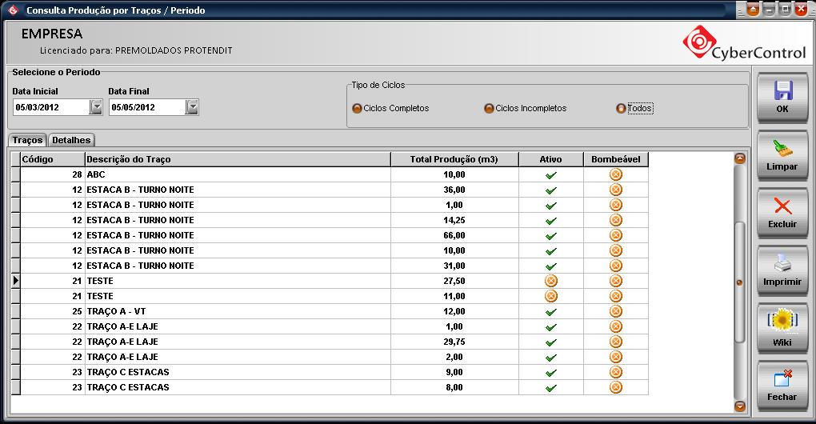Viewport: 816px width, 424px height.
Task: Click the Fechar window icon
Action: click(x=782, y=379)
